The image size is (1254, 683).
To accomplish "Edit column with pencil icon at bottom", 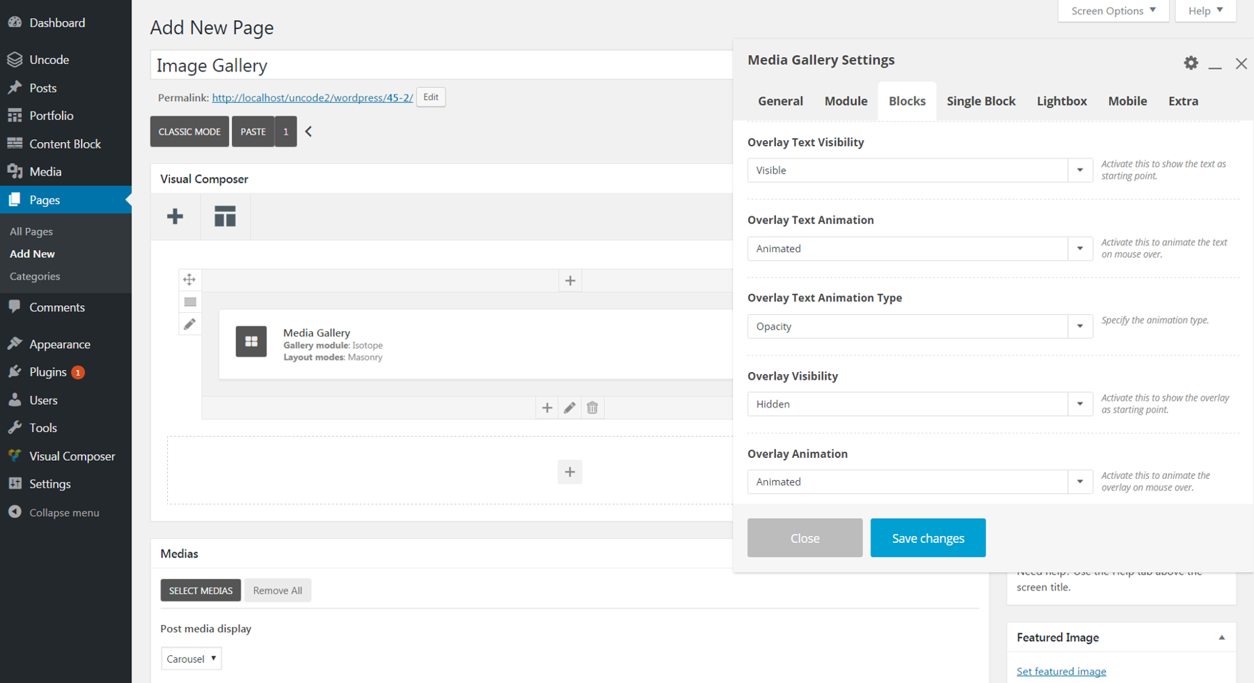I will 570,408.
